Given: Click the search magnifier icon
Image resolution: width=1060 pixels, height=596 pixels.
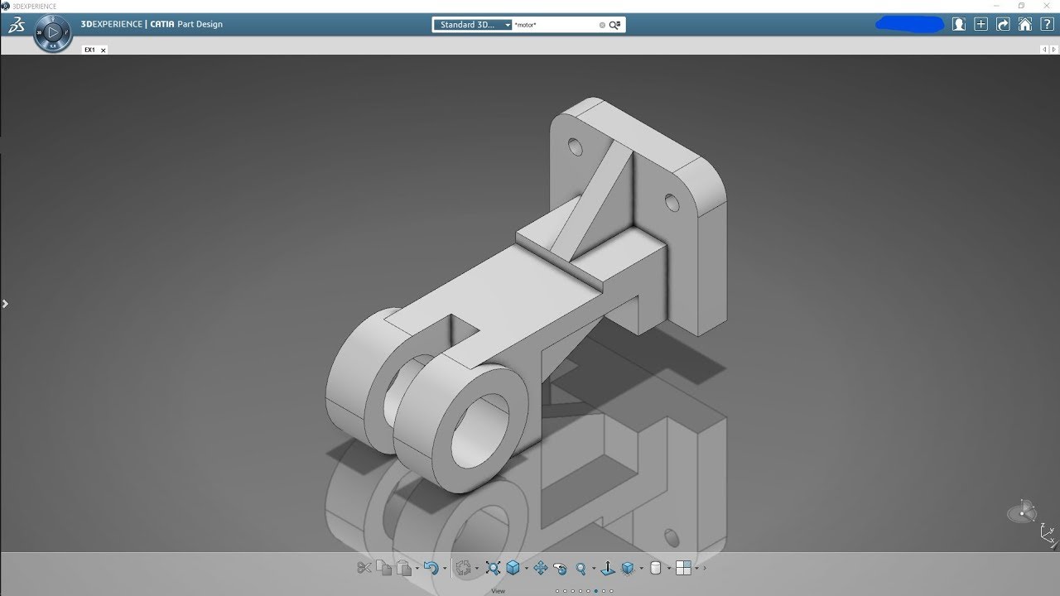Looking at the screenshot, I should coord(614,25).
